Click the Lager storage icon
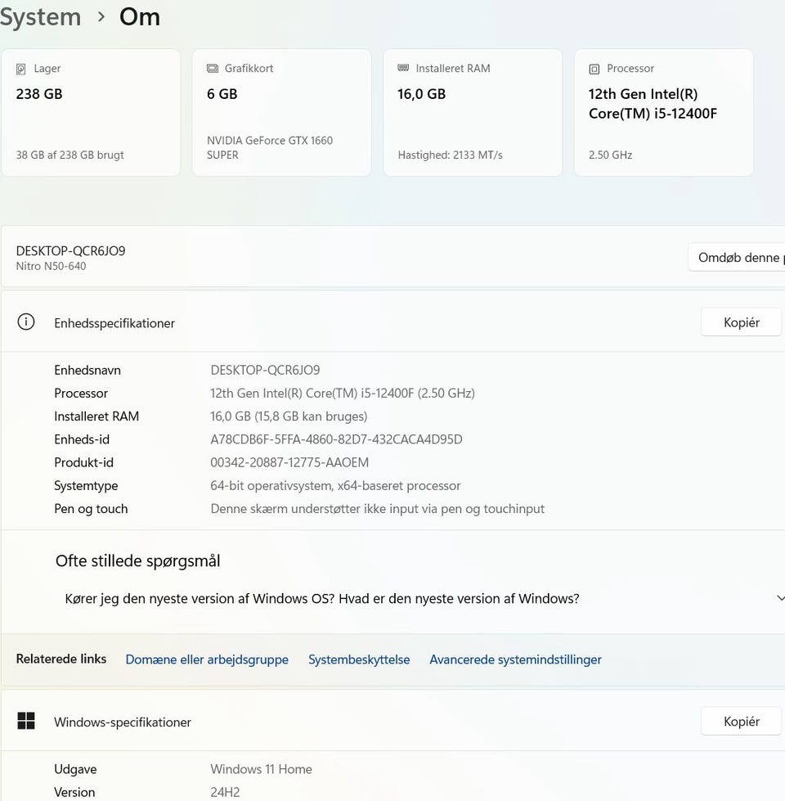 21,70
